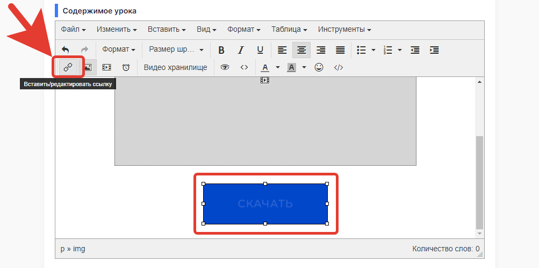
Task: Click the eye preview icon
Action: (225, 67)
